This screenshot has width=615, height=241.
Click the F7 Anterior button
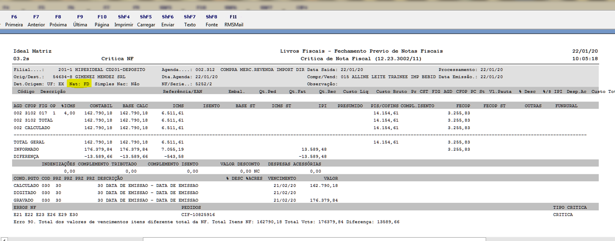click(36, 21)
